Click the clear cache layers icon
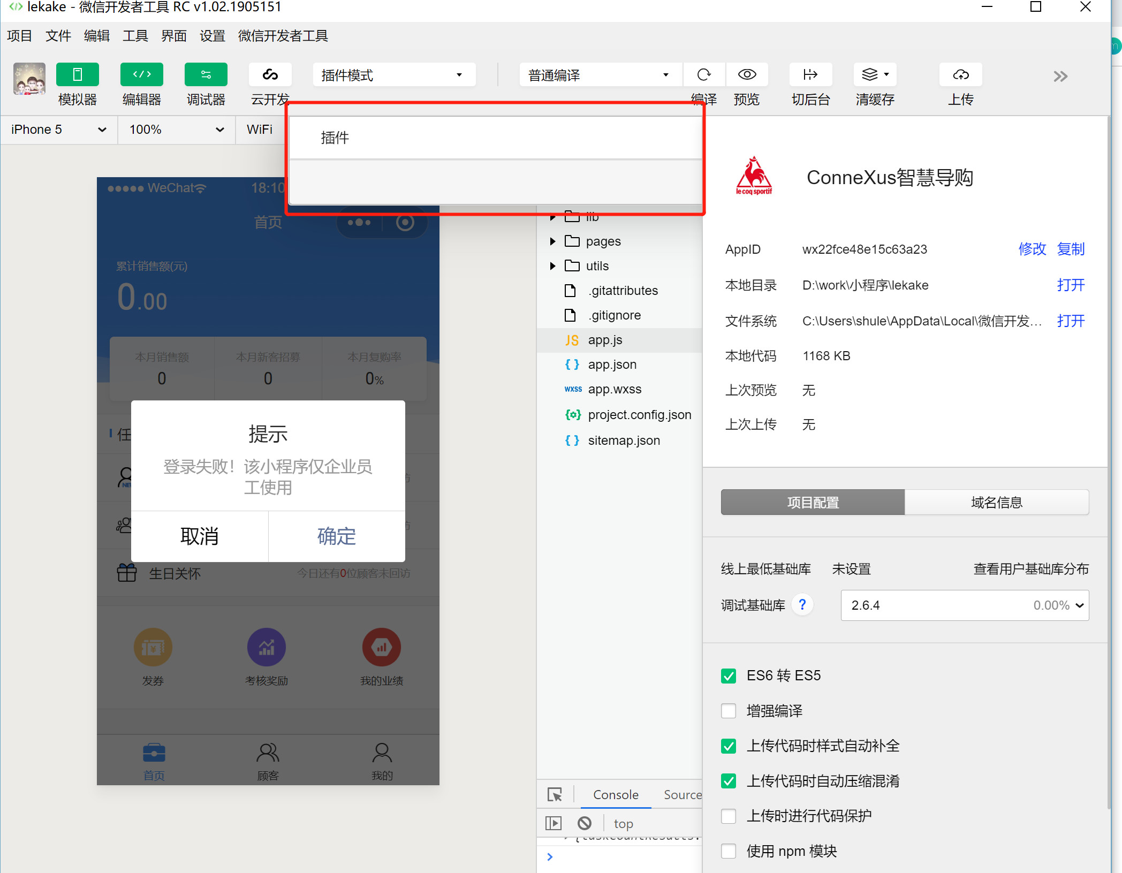This screenshot has width=1122, height=873. 870,74
